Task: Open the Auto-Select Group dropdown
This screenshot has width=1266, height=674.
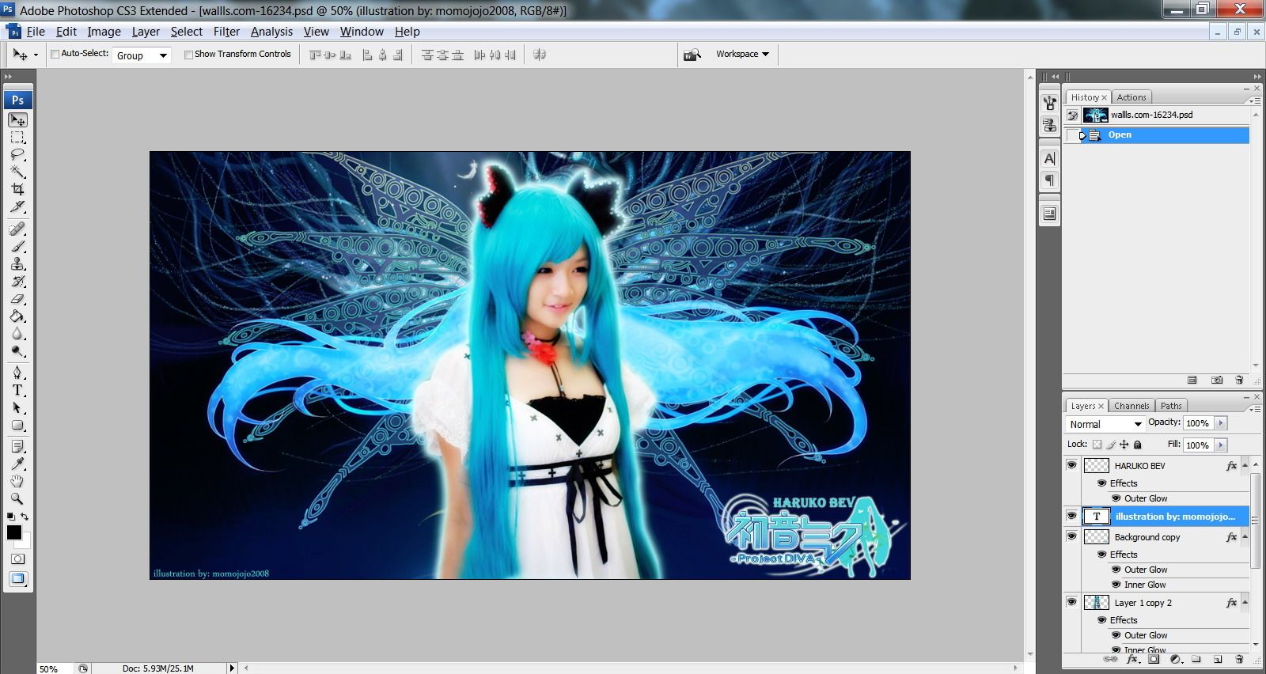Action: 142,55
